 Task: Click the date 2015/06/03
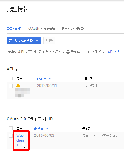[x=44, y=136]
